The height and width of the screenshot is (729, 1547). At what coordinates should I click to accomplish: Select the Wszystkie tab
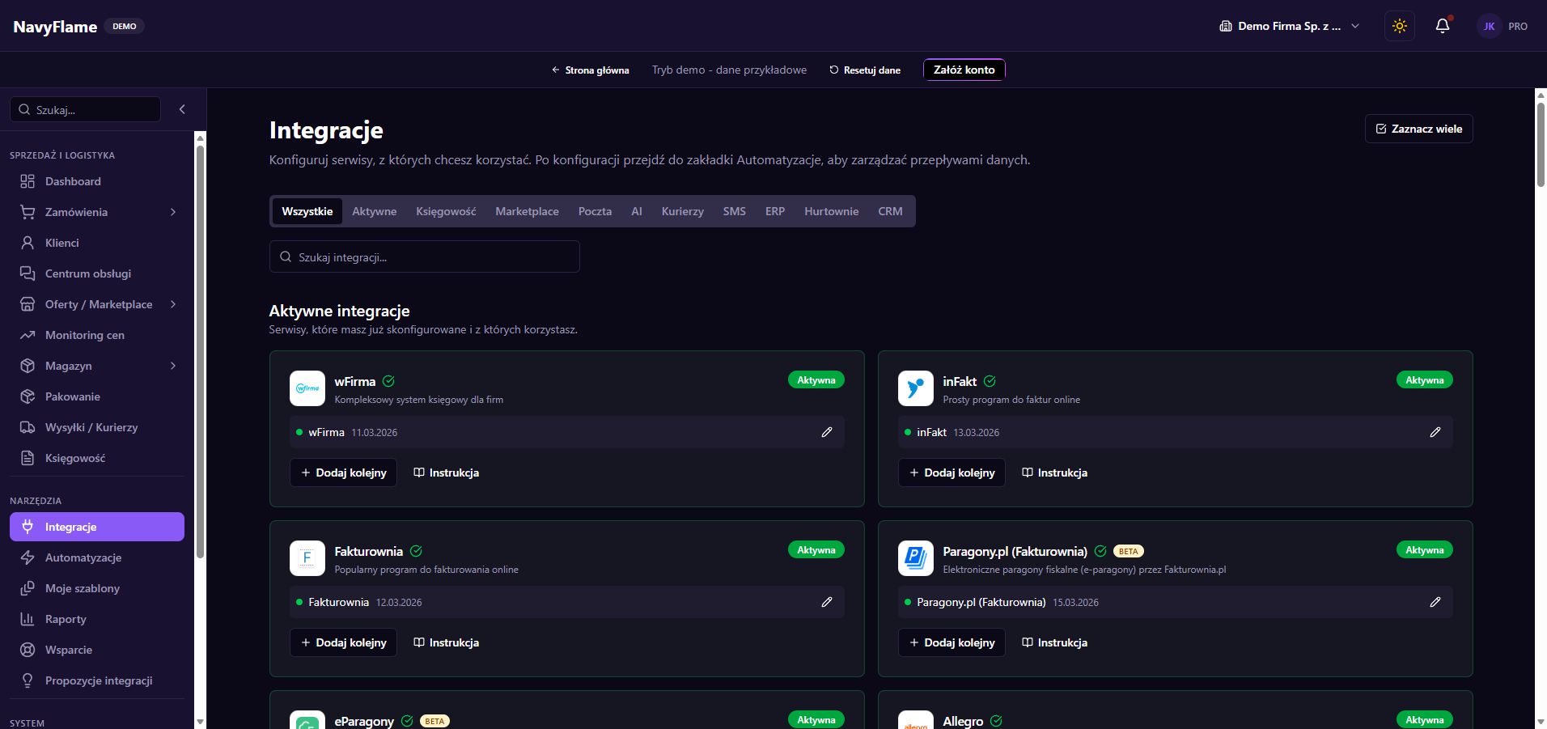[307, 211]
